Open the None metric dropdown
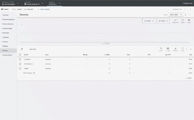Image resolution: width=194 pixels, height=120 pixels. [163, 21]
